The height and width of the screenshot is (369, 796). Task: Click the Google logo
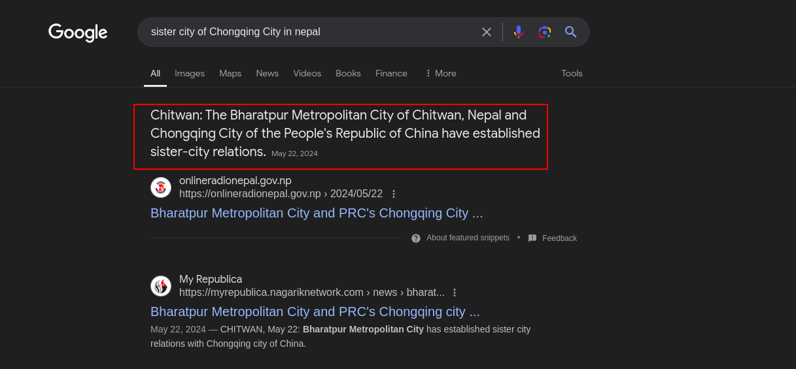(78, 32)
